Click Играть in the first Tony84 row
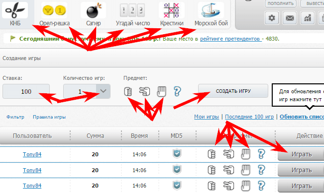Screen dimensions: 324x193 click(301, 154)
